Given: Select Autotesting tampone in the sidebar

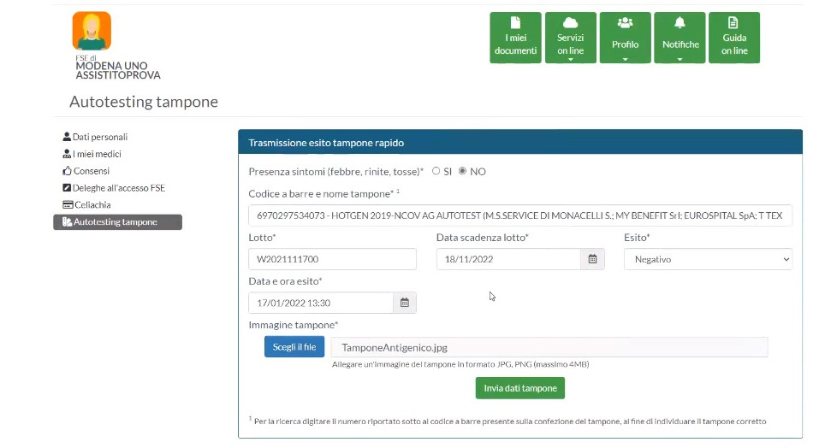Looking at the screenshot, I should point(115,222).
